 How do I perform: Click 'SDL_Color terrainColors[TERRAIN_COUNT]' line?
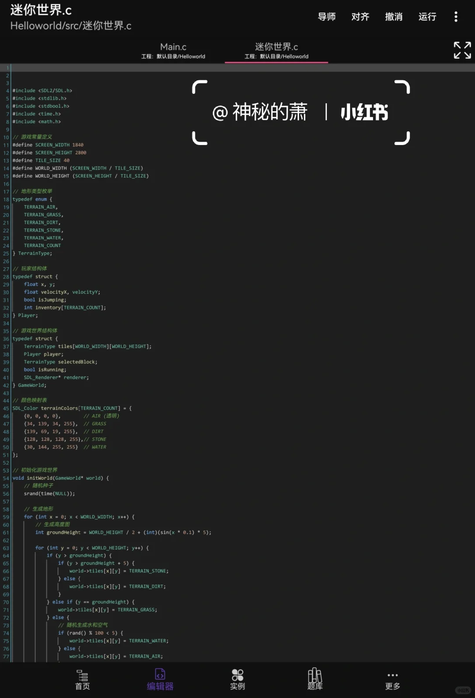72,408
